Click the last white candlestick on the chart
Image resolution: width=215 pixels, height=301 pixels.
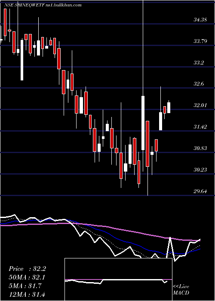(169, 107)
